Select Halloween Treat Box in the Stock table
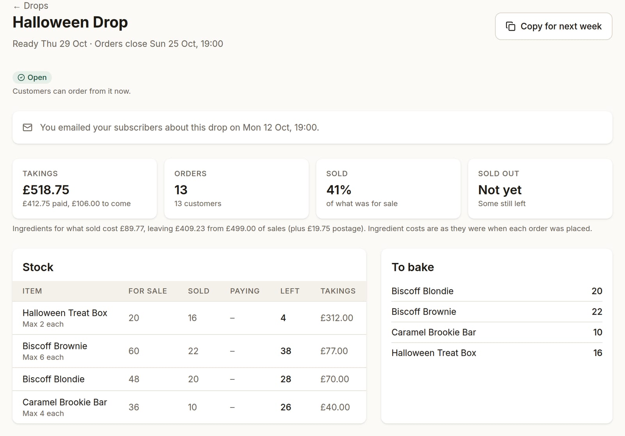The width and height of the screenshot is (625, 436). pyautogui.click(x=65, y=313)
